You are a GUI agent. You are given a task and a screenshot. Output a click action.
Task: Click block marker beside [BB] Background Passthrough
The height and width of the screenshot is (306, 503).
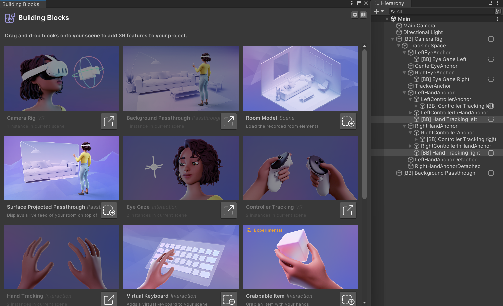point(491,173)
